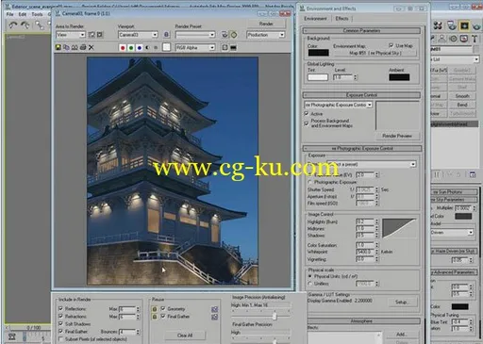Open the Utilities hammer panel icon

click(475, 39)
